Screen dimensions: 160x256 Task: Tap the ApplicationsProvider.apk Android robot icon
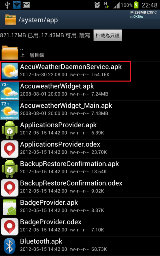coord(10,130)
